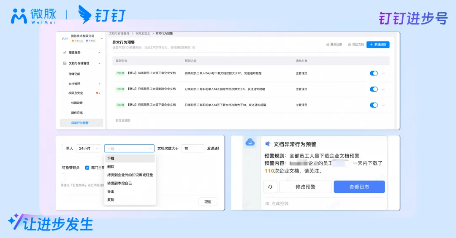Collapse the 权限及安全 submenu arrow
Screen dimensions: 456x238
tap(100, 93)
